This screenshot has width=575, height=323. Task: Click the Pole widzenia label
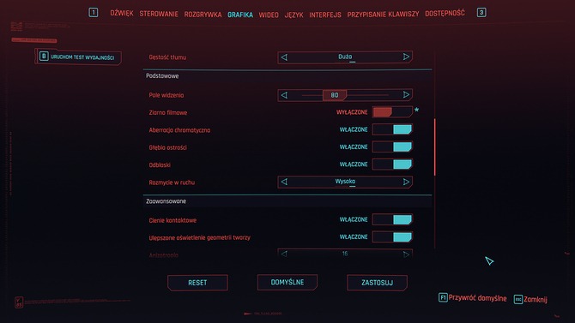tap(166, 95)
